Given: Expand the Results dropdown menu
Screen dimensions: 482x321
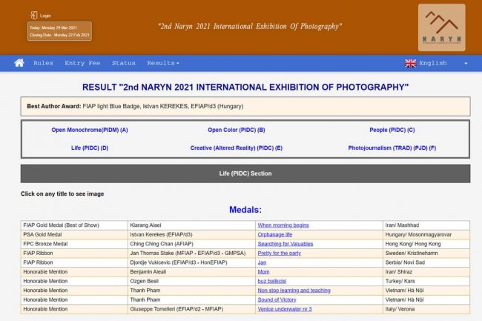Looking at the screenshot, I should 162,63.
